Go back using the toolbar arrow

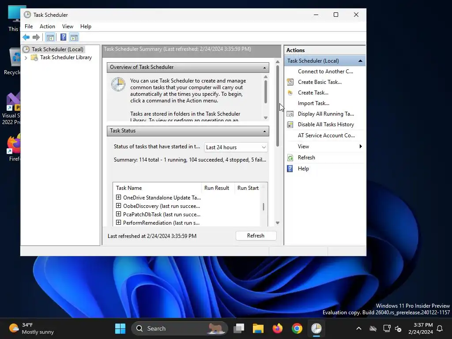pyautogui.click(x=26, y=37)
